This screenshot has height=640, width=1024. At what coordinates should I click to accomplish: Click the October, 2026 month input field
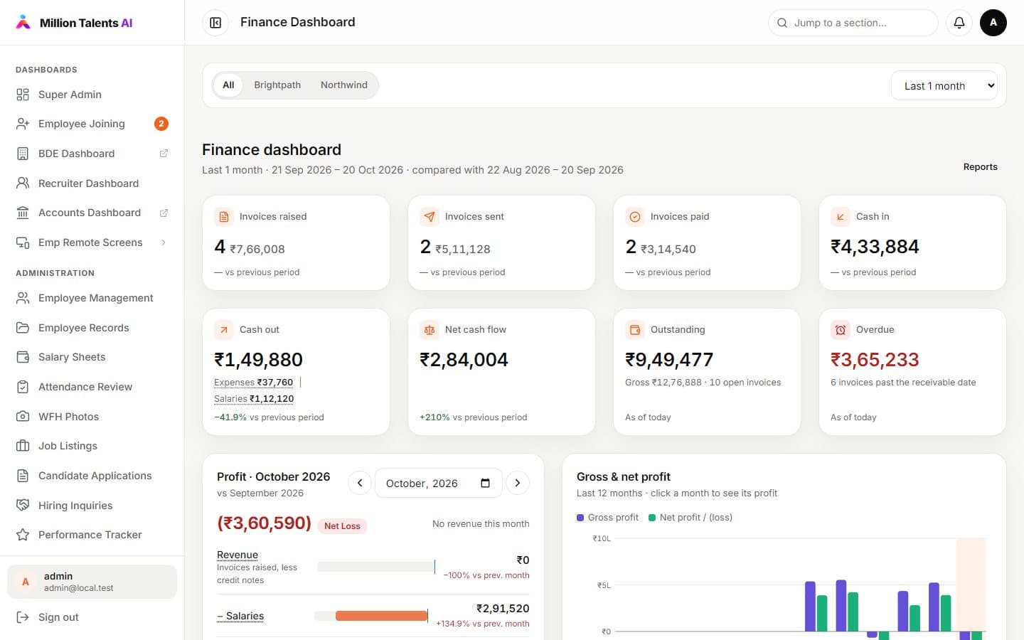(438, 484)
